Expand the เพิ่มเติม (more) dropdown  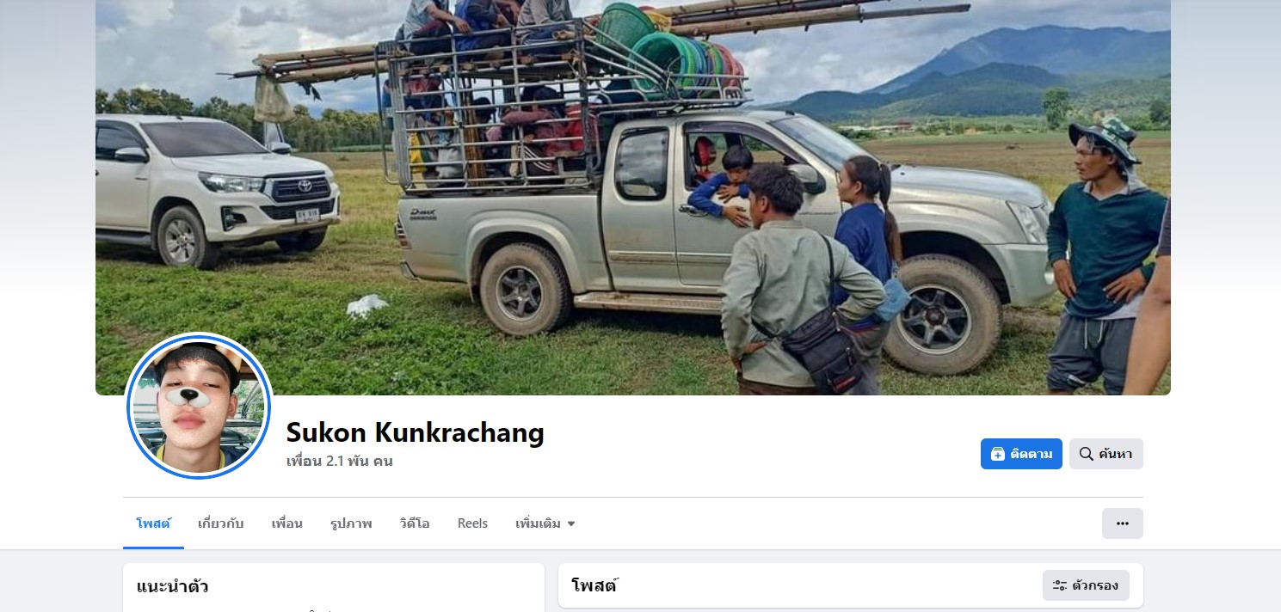[x=545, y=523]
